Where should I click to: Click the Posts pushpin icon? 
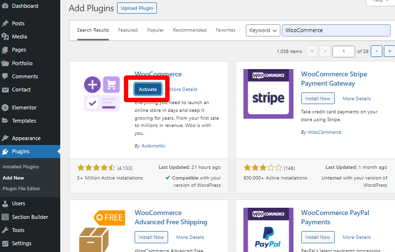tap(5, 23)
